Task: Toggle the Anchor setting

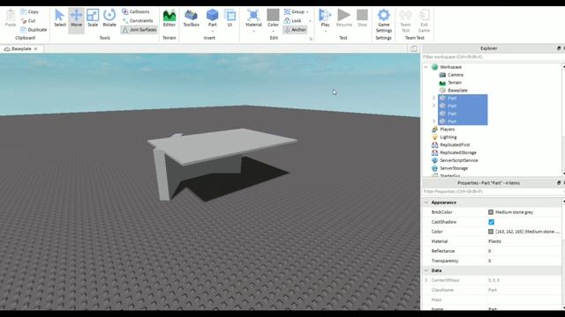Action: click(295, 30)
